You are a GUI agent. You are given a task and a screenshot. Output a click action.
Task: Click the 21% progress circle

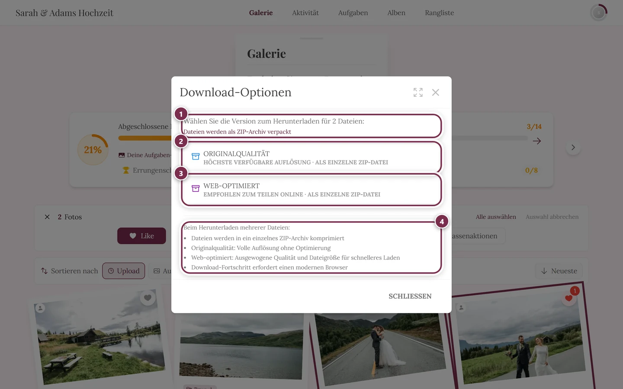click(x=93, y=150)
